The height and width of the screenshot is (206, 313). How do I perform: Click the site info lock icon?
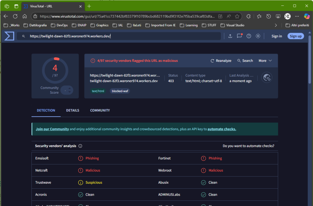point(35,17)
